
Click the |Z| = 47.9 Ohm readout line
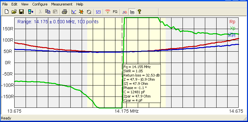pyautogui.click(x=136, y=84)
